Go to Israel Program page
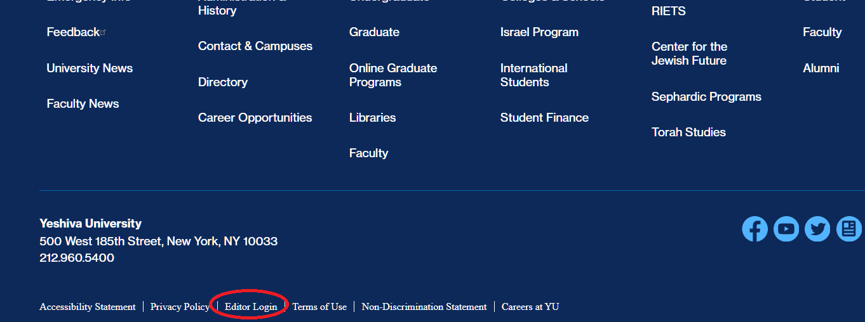Screen dimensions: 865x322 tap(539, 32)
